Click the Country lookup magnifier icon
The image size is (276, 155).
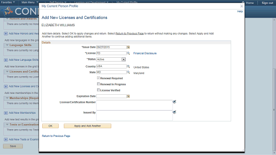[129, 66]
